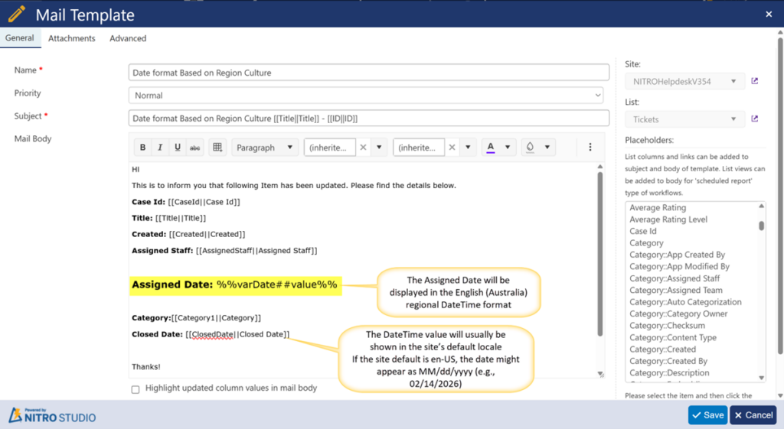
Task: Cancel editing the mail template
Action: pyautogui.click(x=753, y=414)
